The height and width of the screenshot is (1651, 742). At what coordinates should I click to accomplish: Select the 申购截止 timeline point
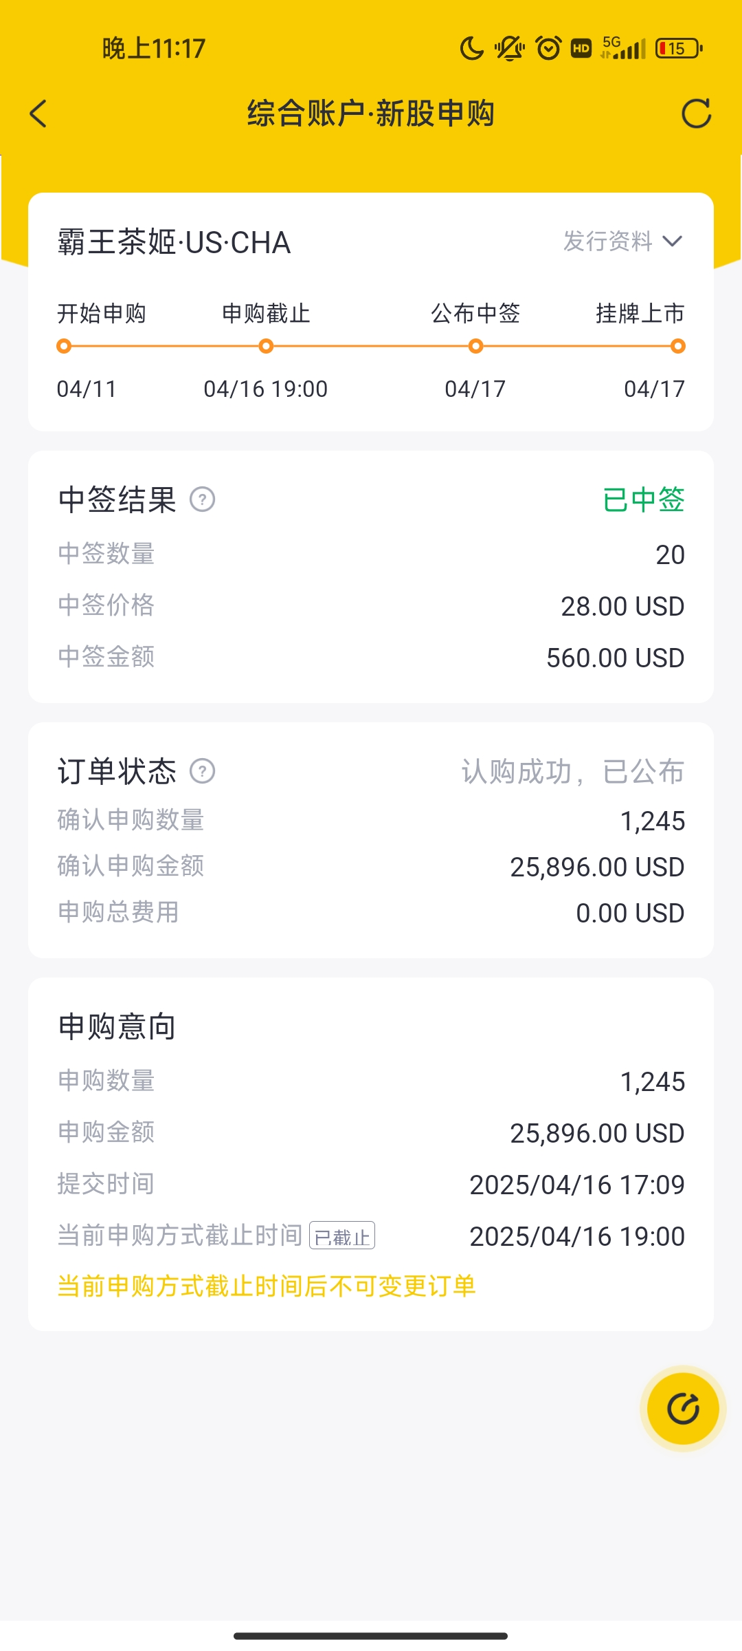point(266,346)
